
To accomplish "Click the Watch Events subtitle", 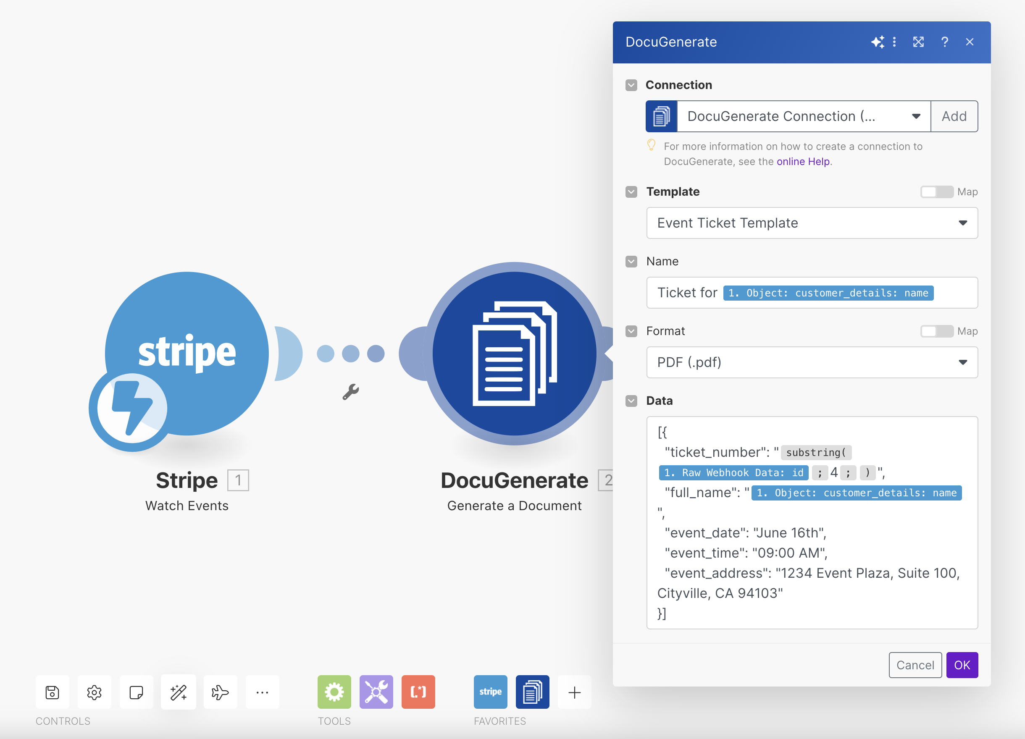I will (x=187, y=506).
